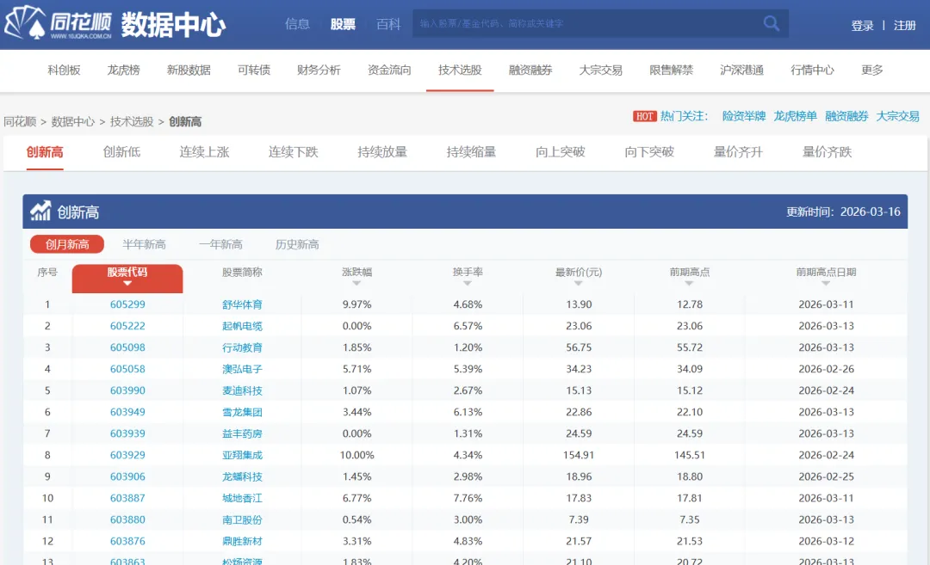
Task: Open stock name 龙蟠科技
Action: click(x=242, y=476)
